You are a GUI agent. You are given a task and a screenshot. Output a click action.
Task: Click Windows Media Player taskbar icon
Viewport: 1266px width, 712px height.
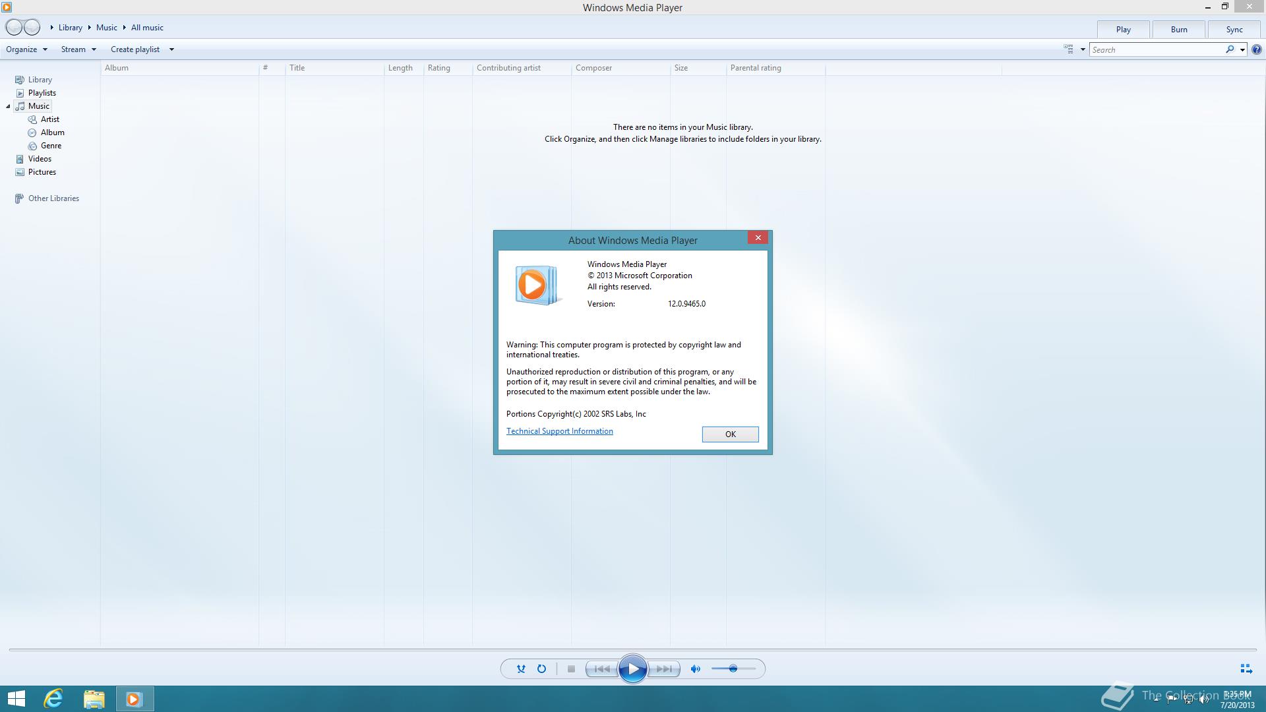[x=135, y=699]
